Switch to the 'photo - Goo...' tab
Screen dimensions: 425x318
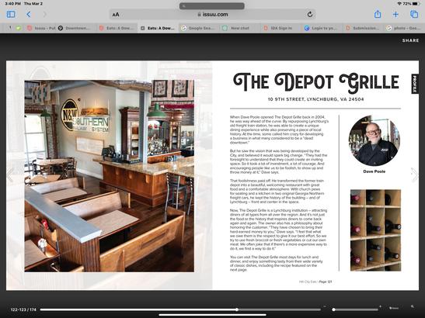pos(403,28)
